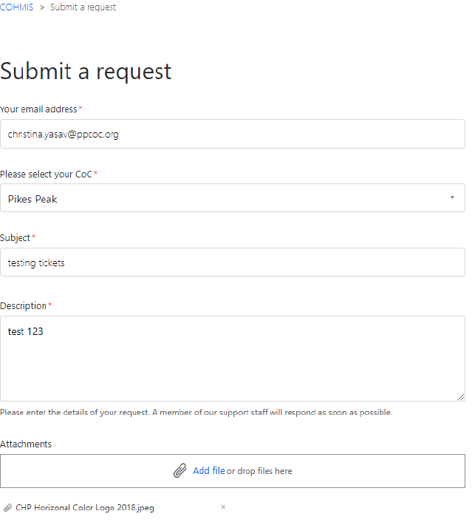Screen dimensions: 472x525
Task: Click the 'or drop files here' text
Action: tap(259, 471)
